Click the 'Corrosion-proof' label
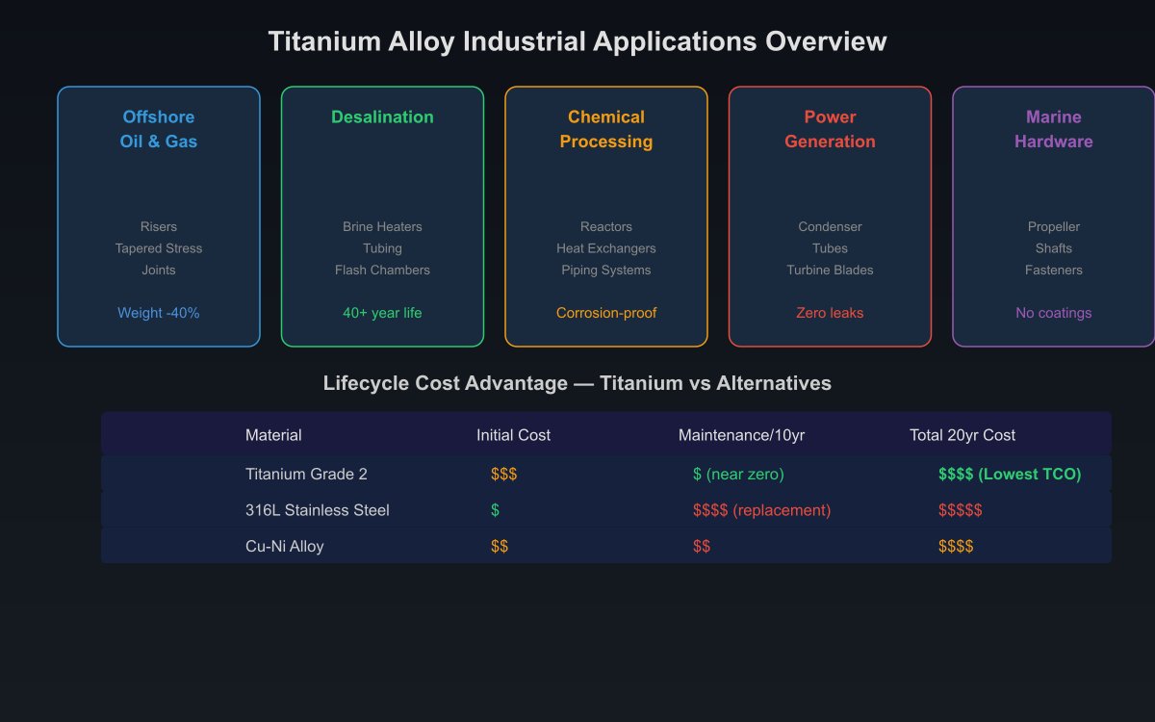Viewport: 1155px width, 722px height. (x=606, y=313)
